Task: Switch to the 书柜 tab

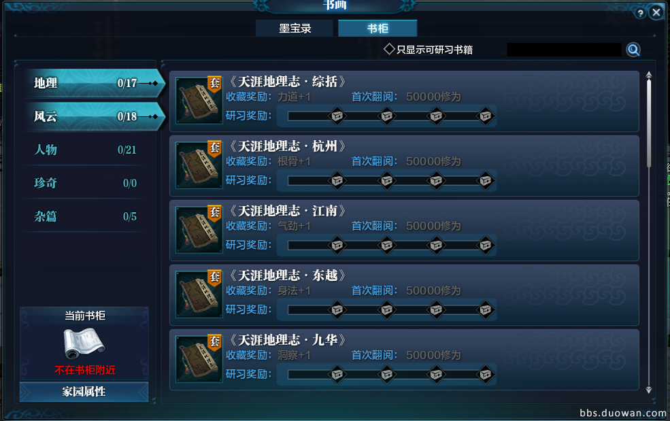Action: tap(378, 29)
